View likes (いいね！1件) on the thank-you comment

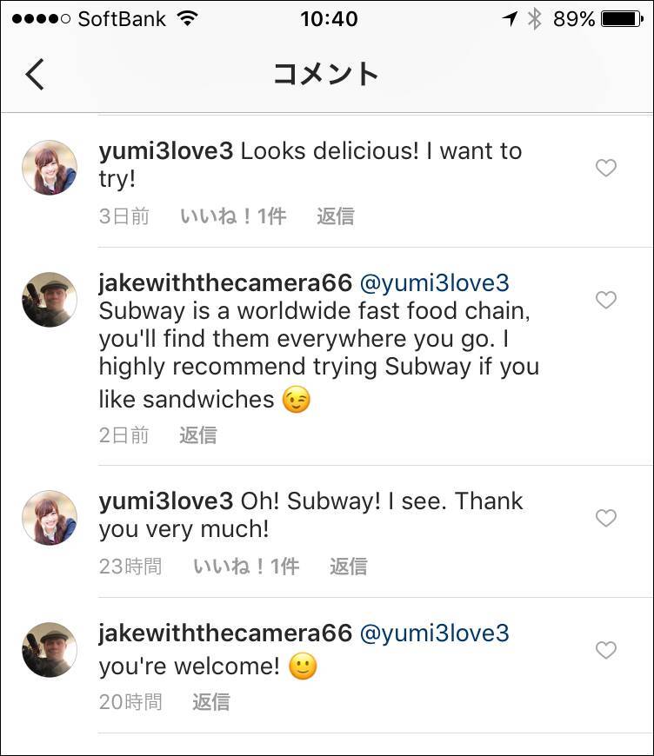click(x=246, y=567)
